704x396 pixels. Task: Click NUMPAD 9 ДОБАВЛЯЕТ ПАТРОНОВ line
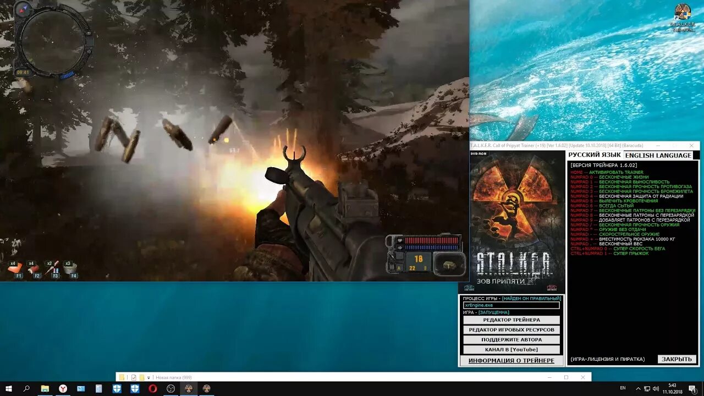(630, 220)
